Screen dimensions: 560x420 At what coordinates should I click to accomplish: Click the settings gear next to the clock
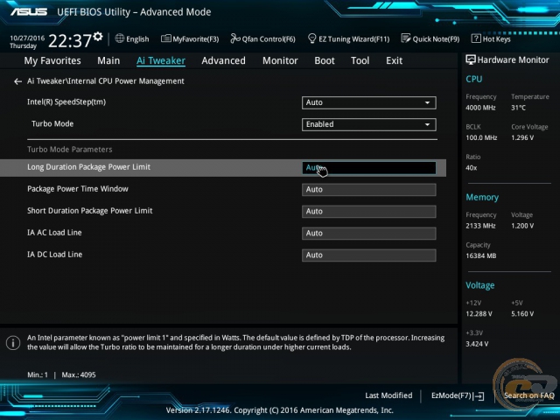(98, 37)
